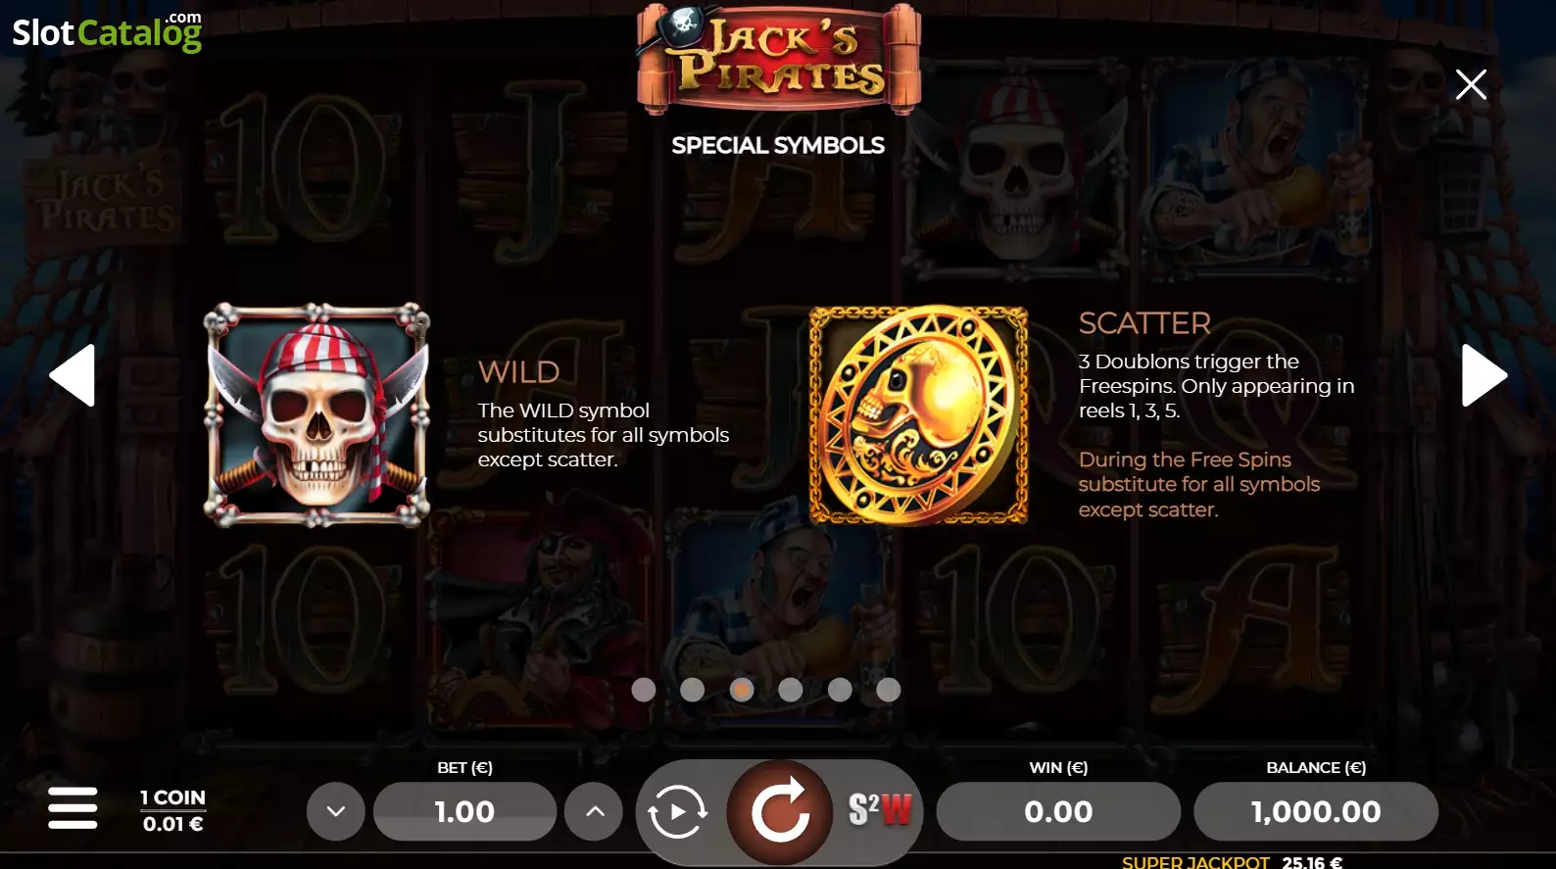Go to previous paytable page arrow
Image resolution: width=1556 pixels, height=869 pixels.
[73, 375]
